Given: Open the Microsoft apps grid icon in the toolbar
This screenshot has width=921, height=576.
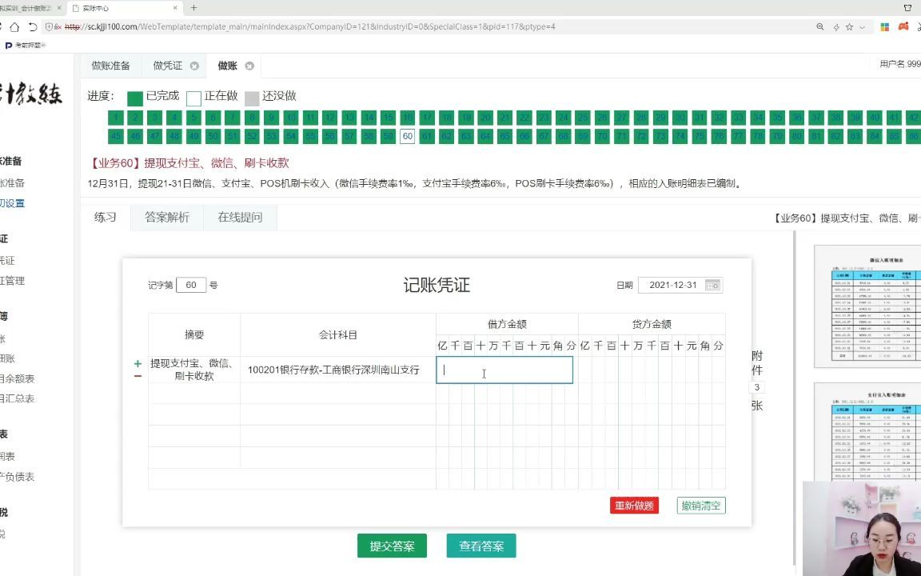Looking at the screenshot, I should 884,26.
